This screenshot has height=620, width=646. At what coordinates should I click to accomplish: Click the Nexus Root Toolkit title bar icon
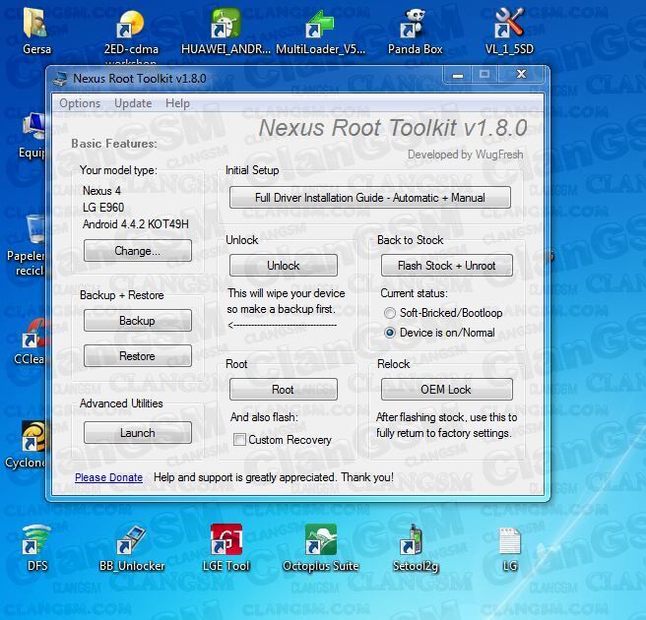[x=60, y=78]
